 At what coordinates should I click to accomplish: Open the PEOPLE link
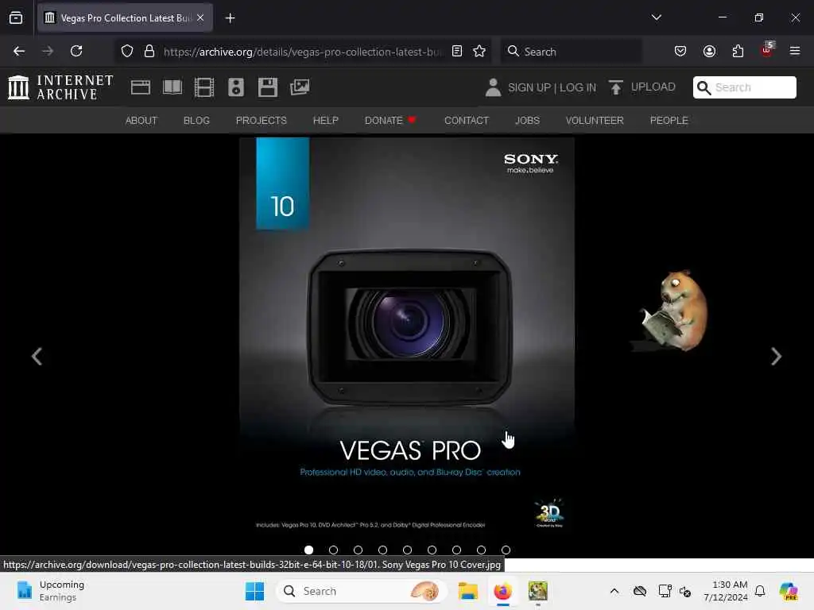(669, 121)
